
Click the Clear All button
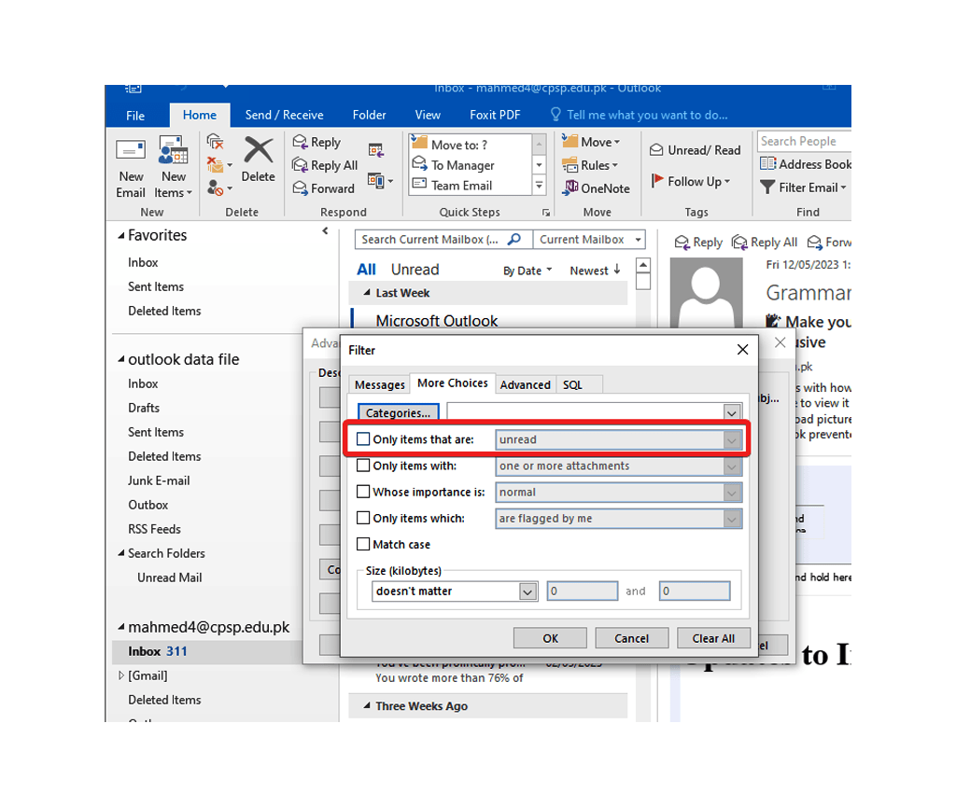(713, 638)
